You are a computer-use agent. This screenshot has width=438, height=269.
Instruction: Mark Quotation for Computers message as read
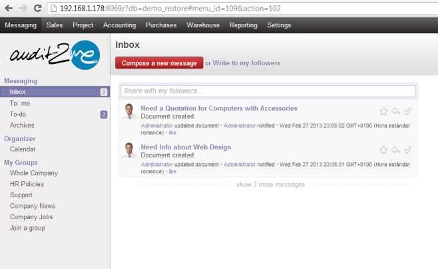[407, 111]
